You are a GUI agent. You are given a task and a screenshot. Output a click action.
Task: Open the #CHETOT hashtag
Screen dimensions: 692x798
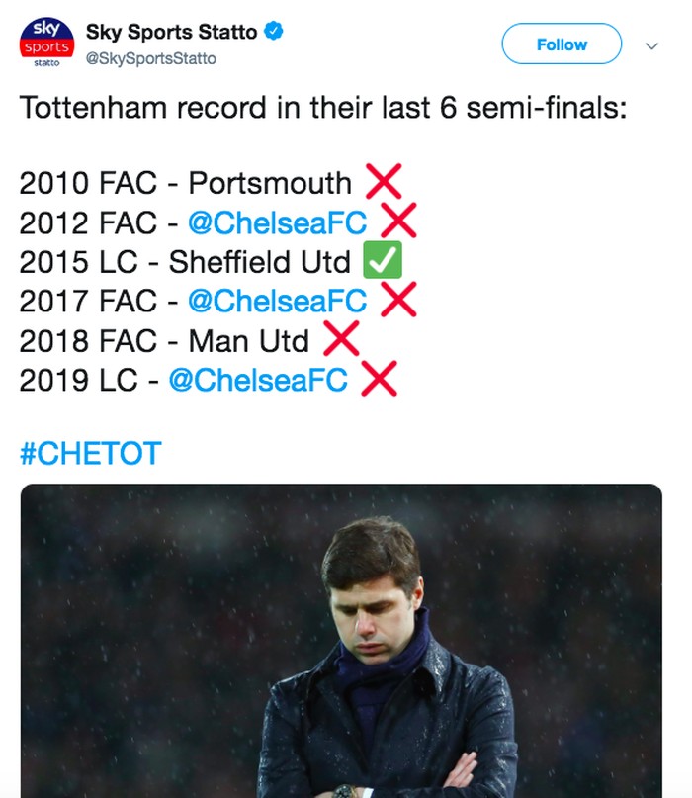pyautogui.click(x=90, y=454)
